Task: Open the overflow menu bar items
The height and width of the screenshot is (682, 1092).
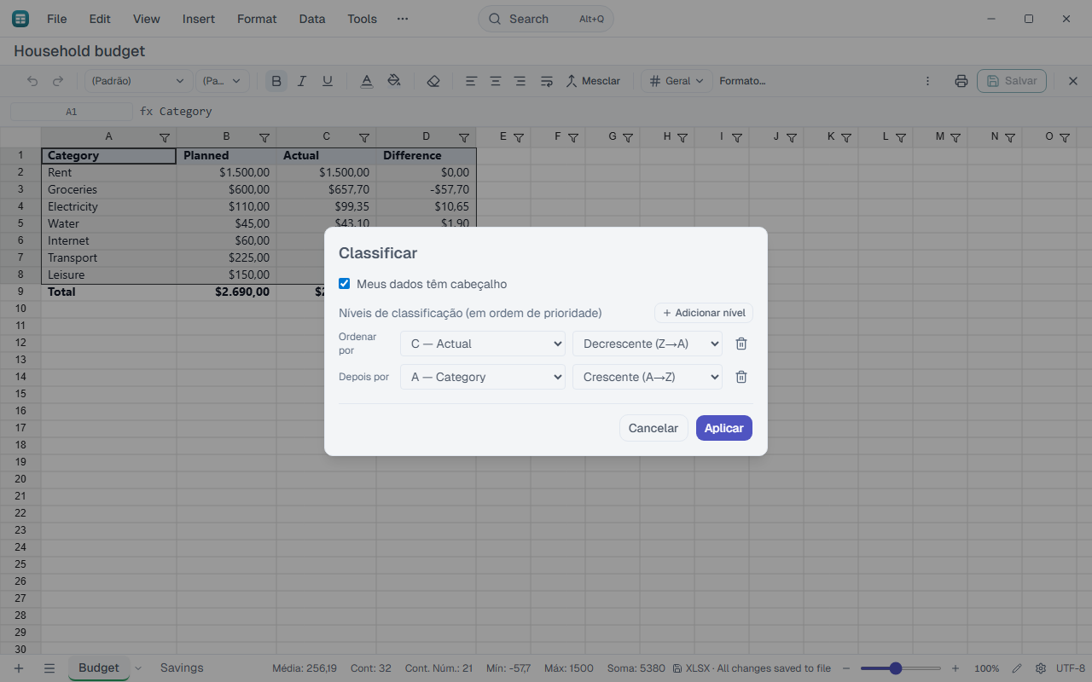Action: pos(403,19)
